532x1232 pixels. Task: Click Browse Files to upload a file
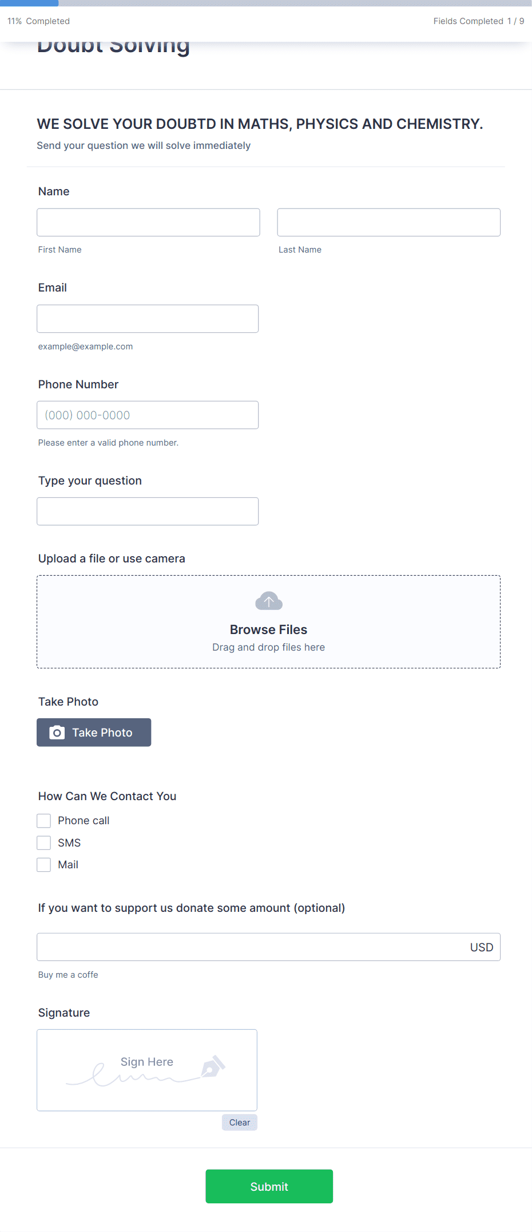coord(268,629)
